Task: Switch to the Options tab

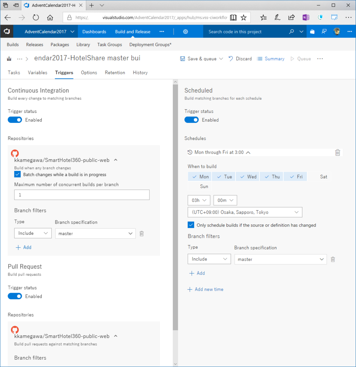Action: (89, 72)
